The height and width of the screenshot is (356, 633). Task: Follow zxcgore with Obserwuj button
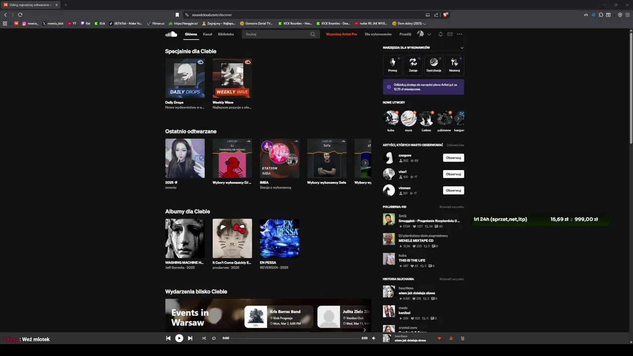pos(453,158)
